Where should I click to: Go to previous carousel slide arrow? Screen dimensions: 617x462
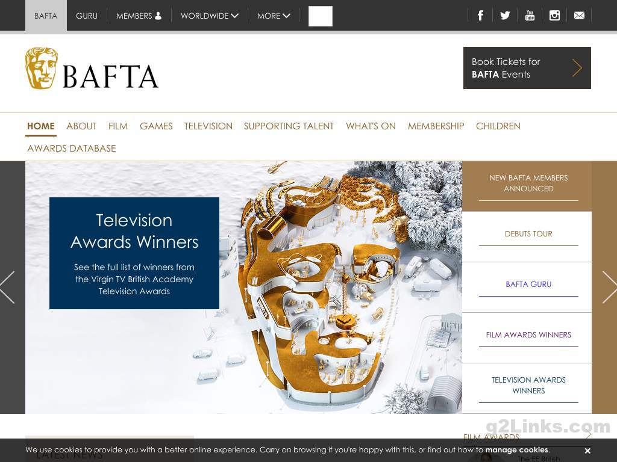(x=7, y=287)
